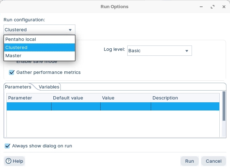The height and width of the screenshot is (168, 230).
Task: Expand the Log level combo box
Action: tap(159, 51)
